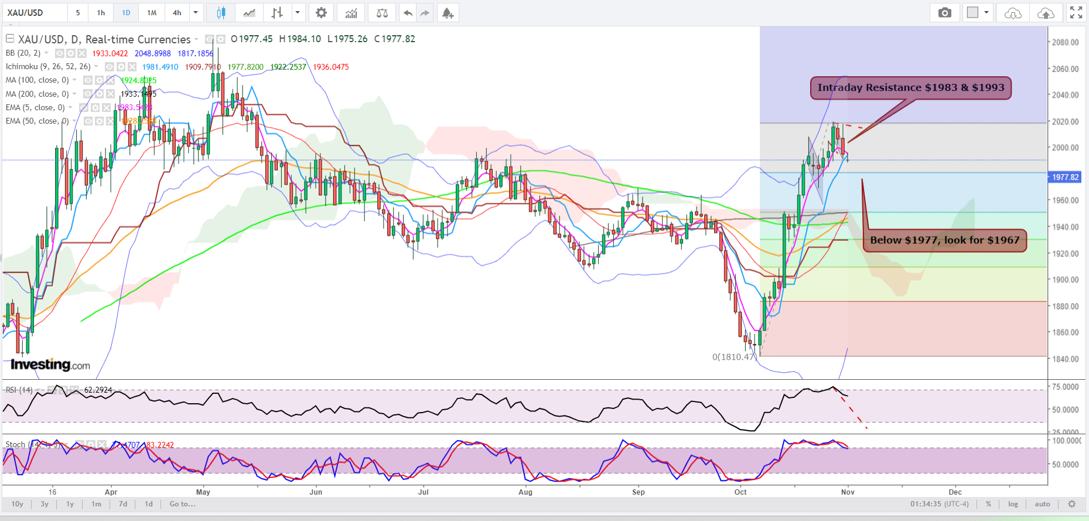Image resolution: width=1089 pixels, height=521 pixels.
Task: Create alert bell icon
Action: pyautogui.click(x=448, y=13)
